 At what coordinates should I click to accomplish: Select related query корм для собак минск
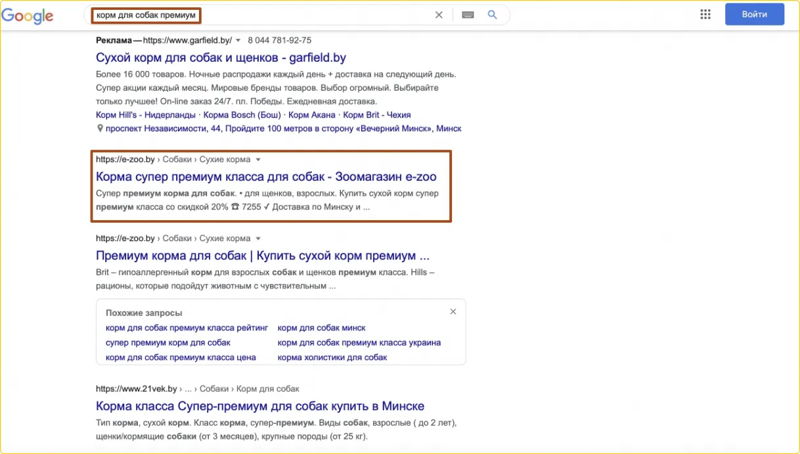pos(321,327)
